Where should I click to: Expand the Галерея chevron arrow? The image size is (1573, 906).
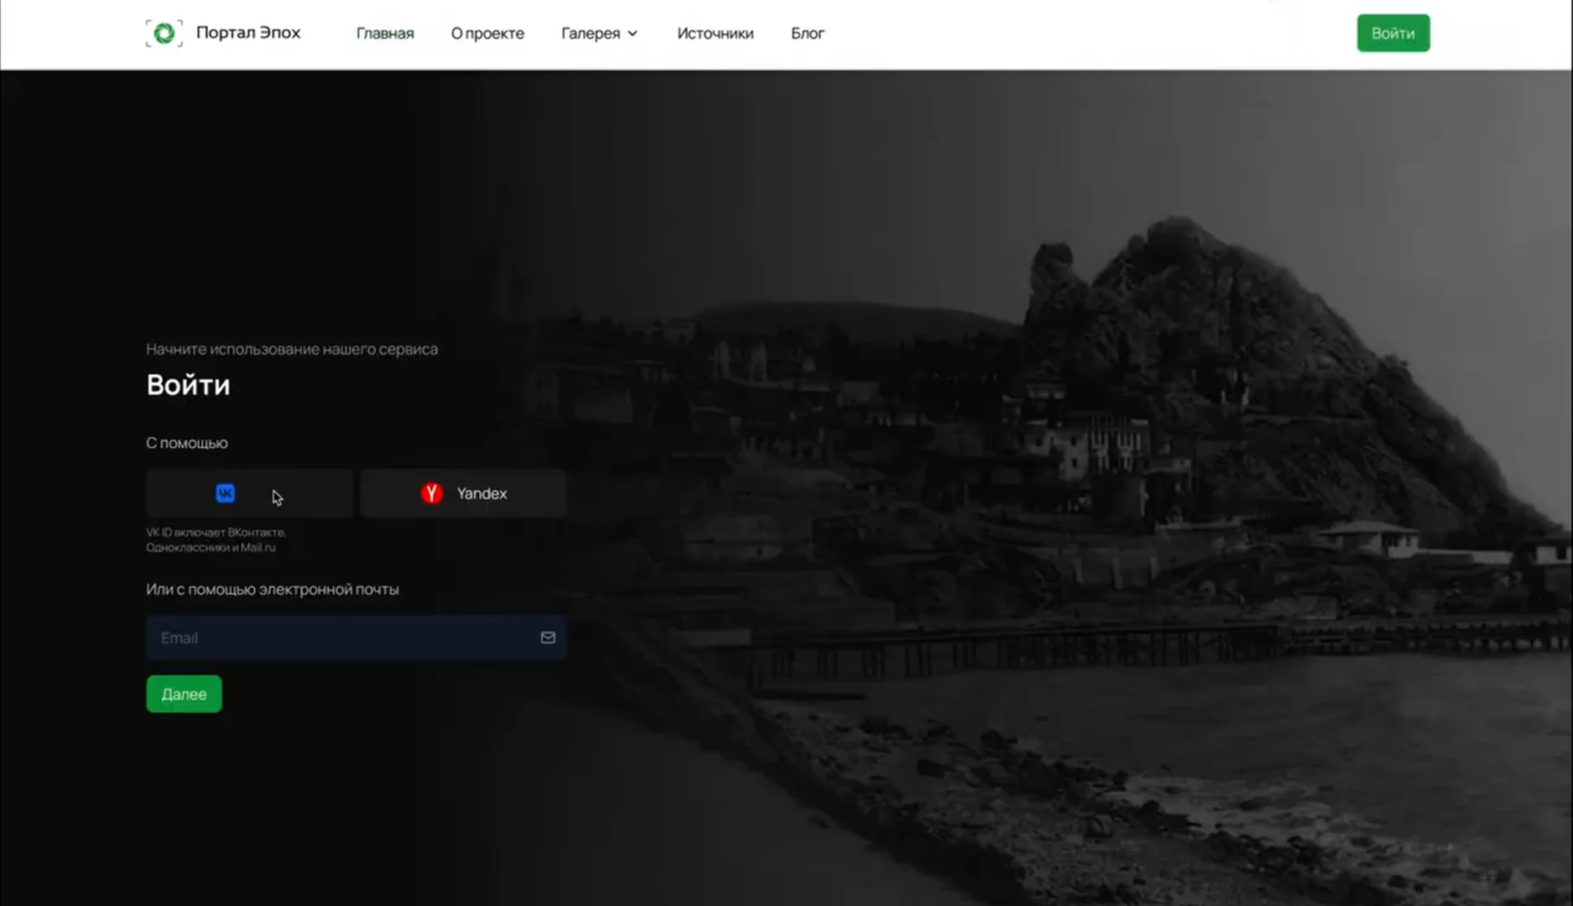coord(633,34)
